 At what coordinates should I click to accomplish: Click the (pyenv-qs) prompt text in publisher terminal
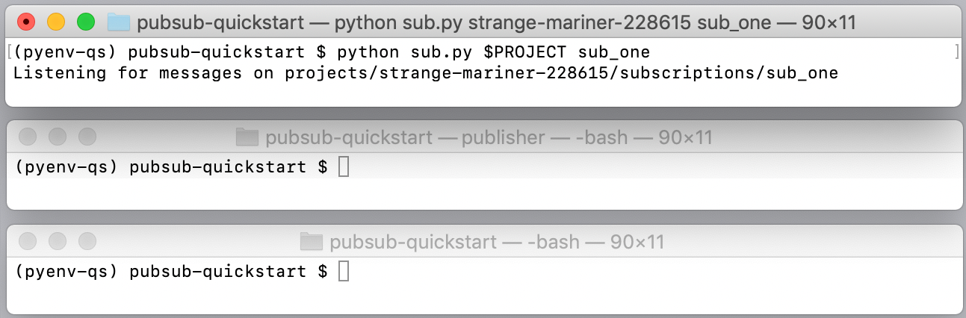pos(66,167)
